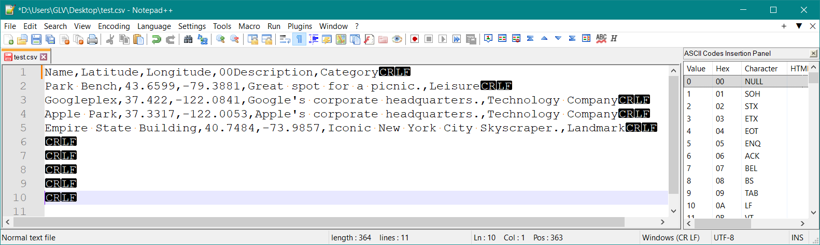820x245 pixels.
Task: Toggle synchronized vertical scrolling
Action: click(252, 39)
